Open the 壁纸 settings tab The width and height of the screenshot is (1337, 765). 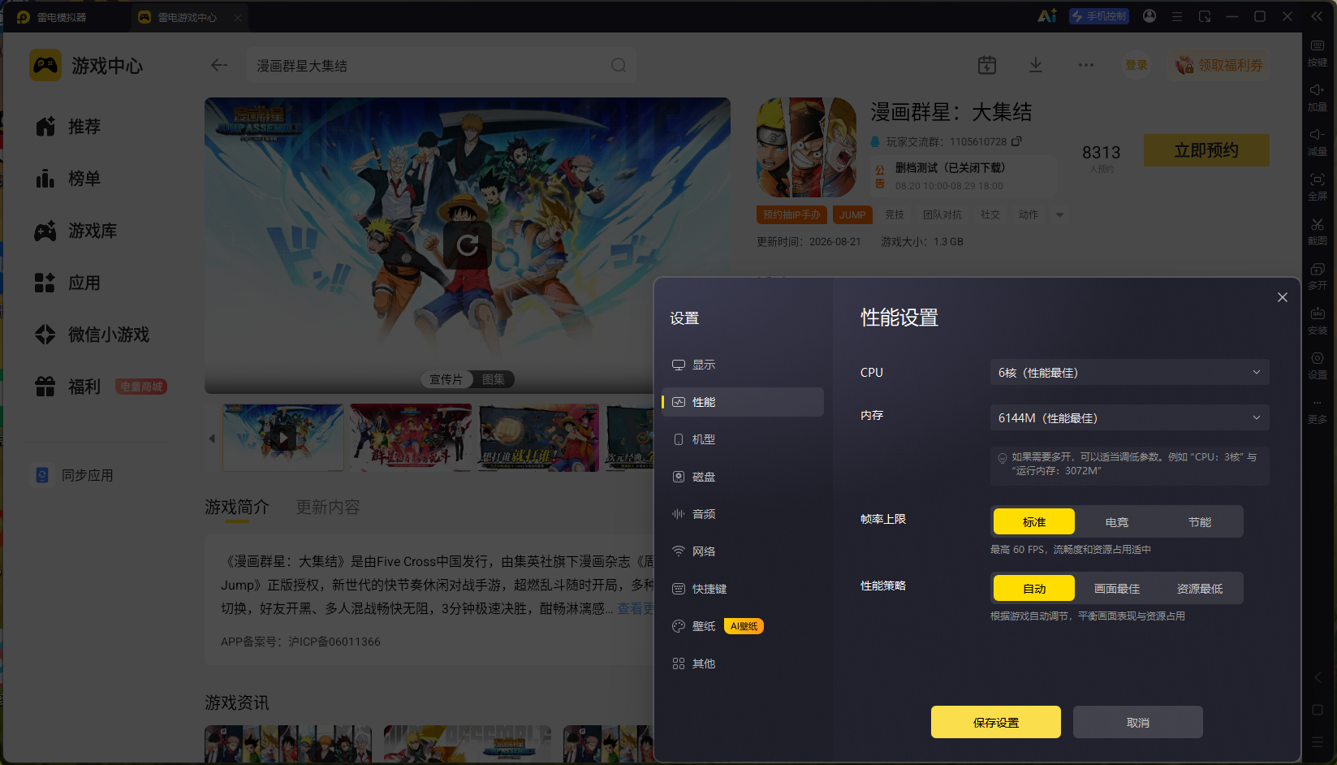coord(743,626)
